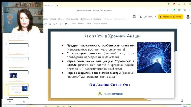191x107 pixels.
Task: Open the Справка menu
Action: 97,19
